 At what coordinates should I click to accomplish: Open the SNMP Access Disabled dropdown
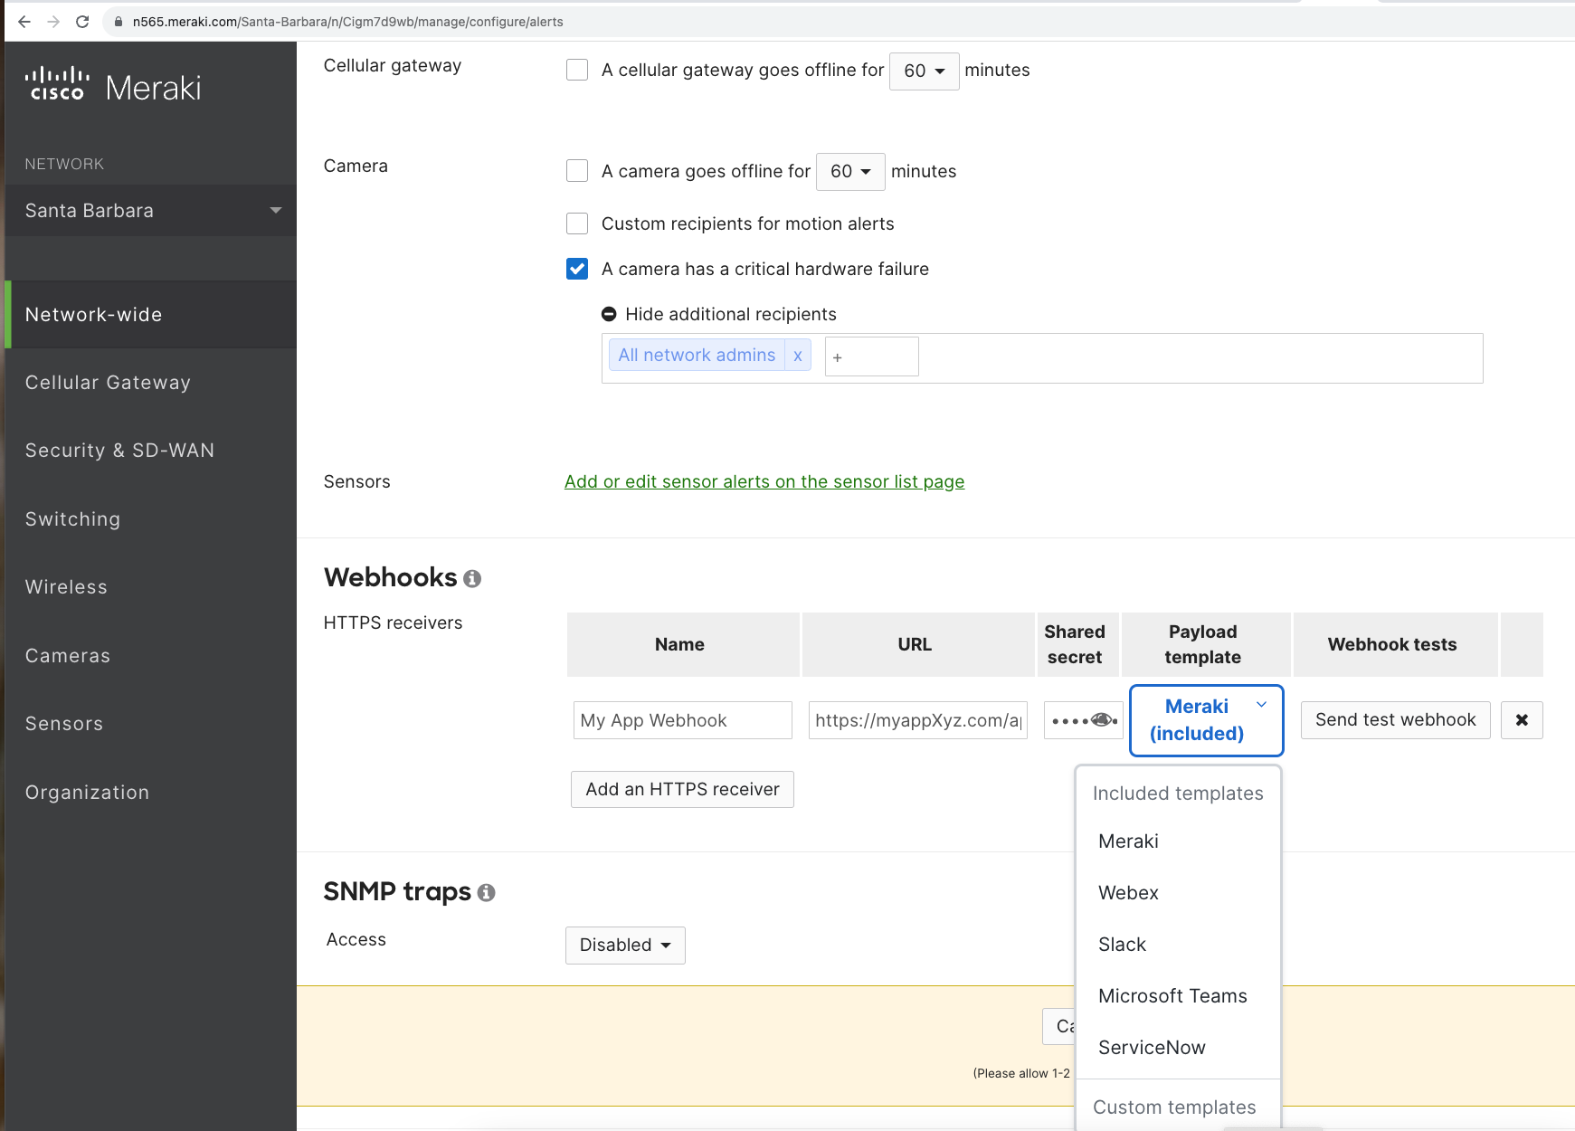(624, 945)
